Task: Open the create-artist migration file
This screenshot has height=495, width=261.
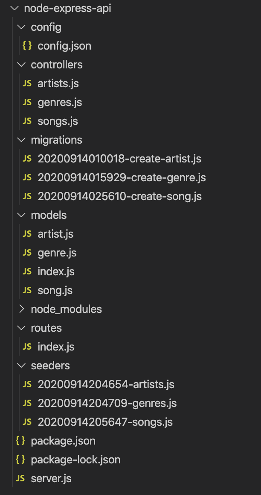Action: tap(119, 159)
